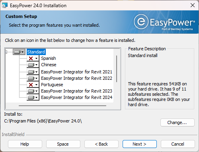Click Change... to modify install folder
199x152 pixels.
178,122
